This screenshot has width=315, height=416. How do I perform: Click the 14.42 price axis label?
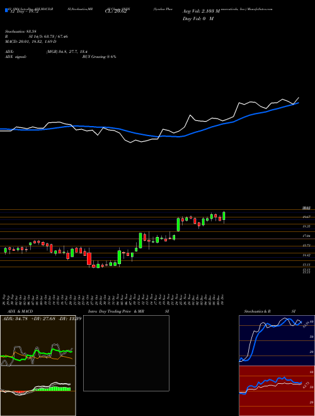pyautogui.click(x=307, y=255)
